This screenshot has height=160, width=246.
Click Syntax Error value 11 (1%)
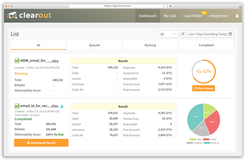tap(167, 73)
